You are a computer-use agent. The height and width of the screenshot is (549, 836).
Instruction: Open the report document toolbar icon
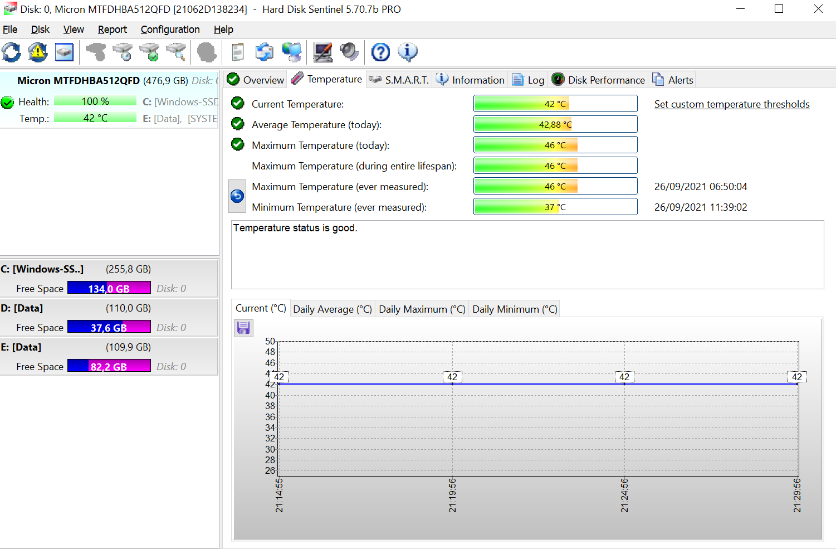pos(238,52)
